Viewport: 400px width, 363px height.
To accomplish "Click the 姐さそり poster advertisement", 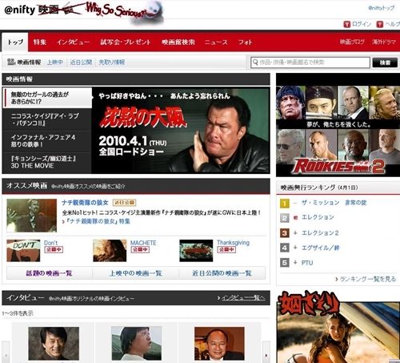I will (338, 327).
